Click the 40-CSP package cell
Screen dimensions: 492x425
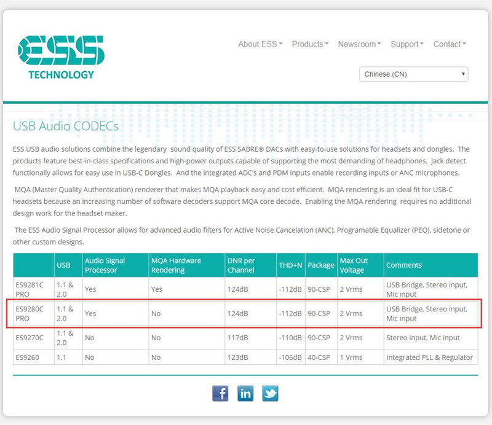click(x=319, y=357)
